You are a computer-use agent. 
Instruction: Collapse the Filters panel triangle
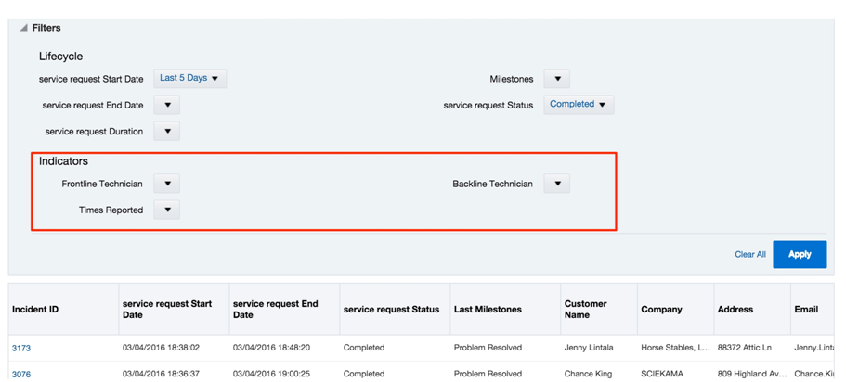click(x=23, y=29)
